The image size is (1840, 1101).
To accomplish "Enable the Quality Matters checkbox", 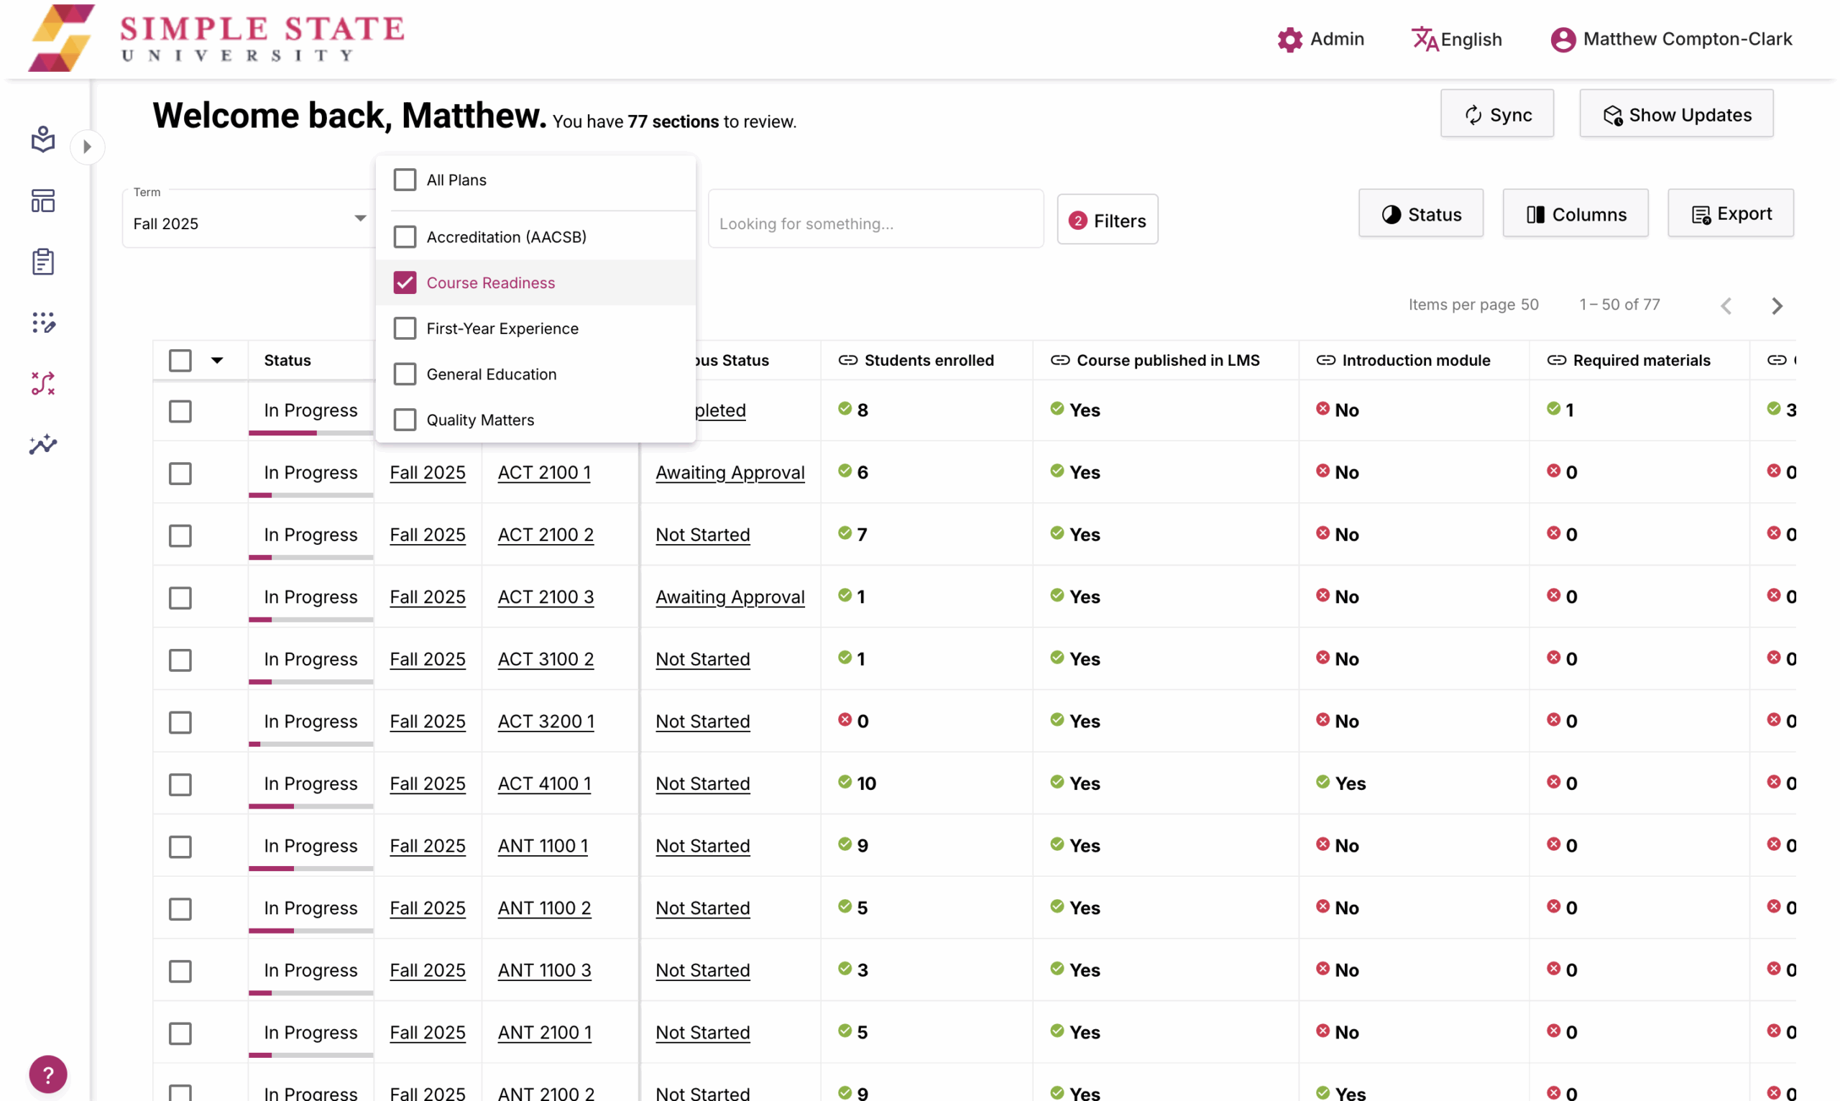I will click(405, 419).
